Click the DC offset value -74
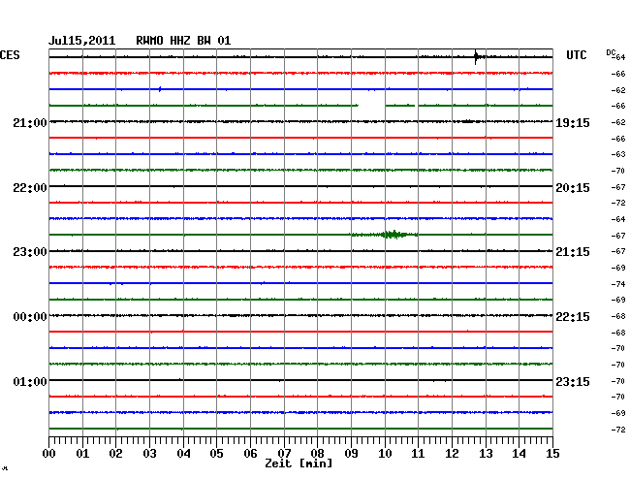 pos(618,284)
